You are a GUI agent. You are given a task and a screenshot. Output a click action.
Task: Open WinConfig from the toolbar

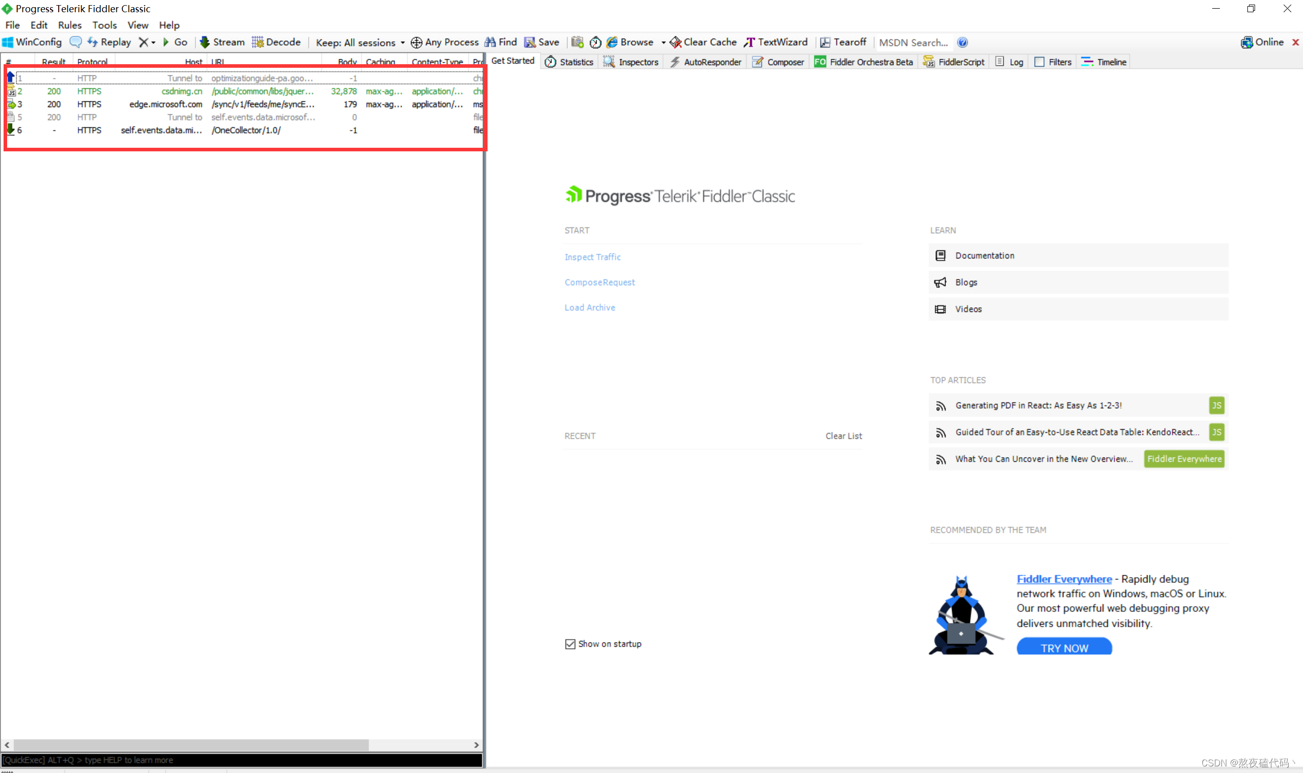(x=32, y=42)
